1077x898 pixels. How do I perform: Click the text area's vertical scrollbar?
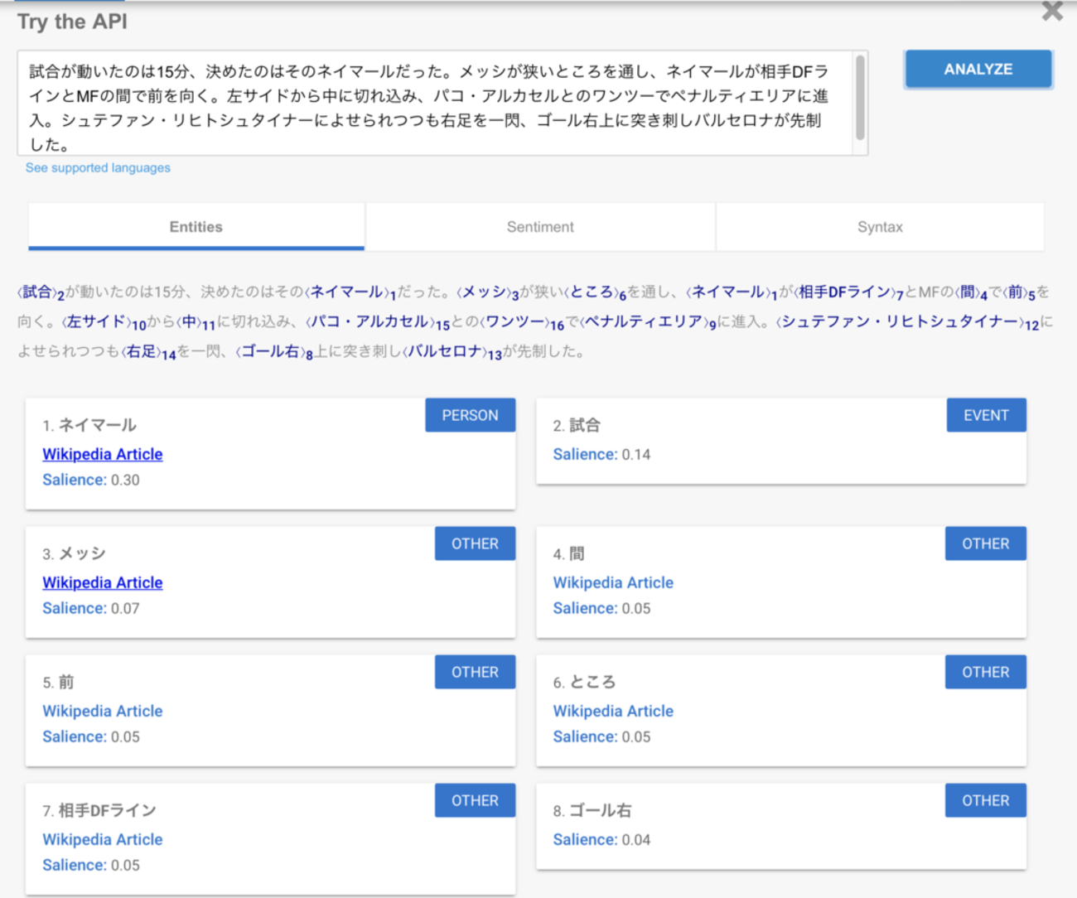click(x=860, y=98)
